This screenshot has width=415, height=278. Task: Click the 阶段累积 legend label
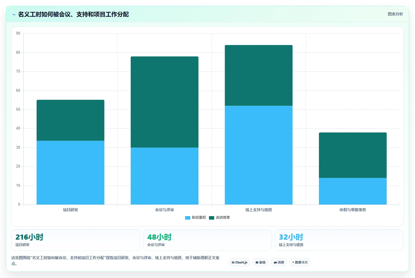[x=199, y=218]
